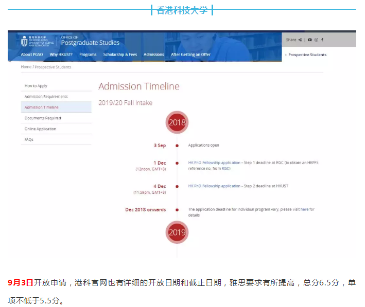Open the RGC link after 'reference no. from'
This screenshot has width=365, height=307.
(225, 168)
